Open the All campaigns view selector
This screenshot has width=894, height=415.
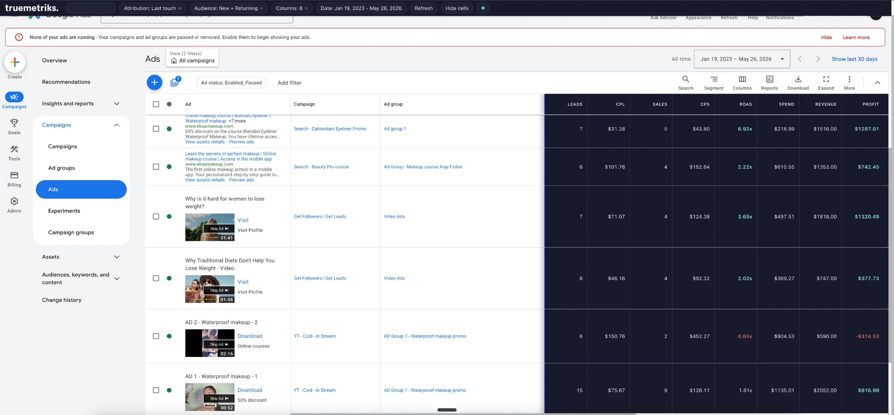point(193,57)
